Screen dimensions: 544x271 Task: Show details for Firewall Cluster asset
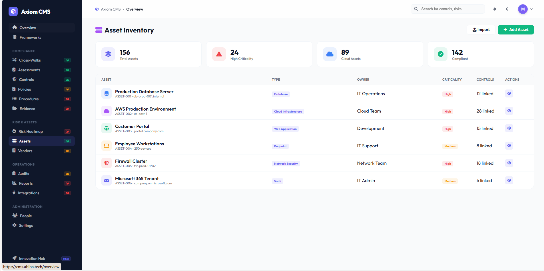[509, 163]
